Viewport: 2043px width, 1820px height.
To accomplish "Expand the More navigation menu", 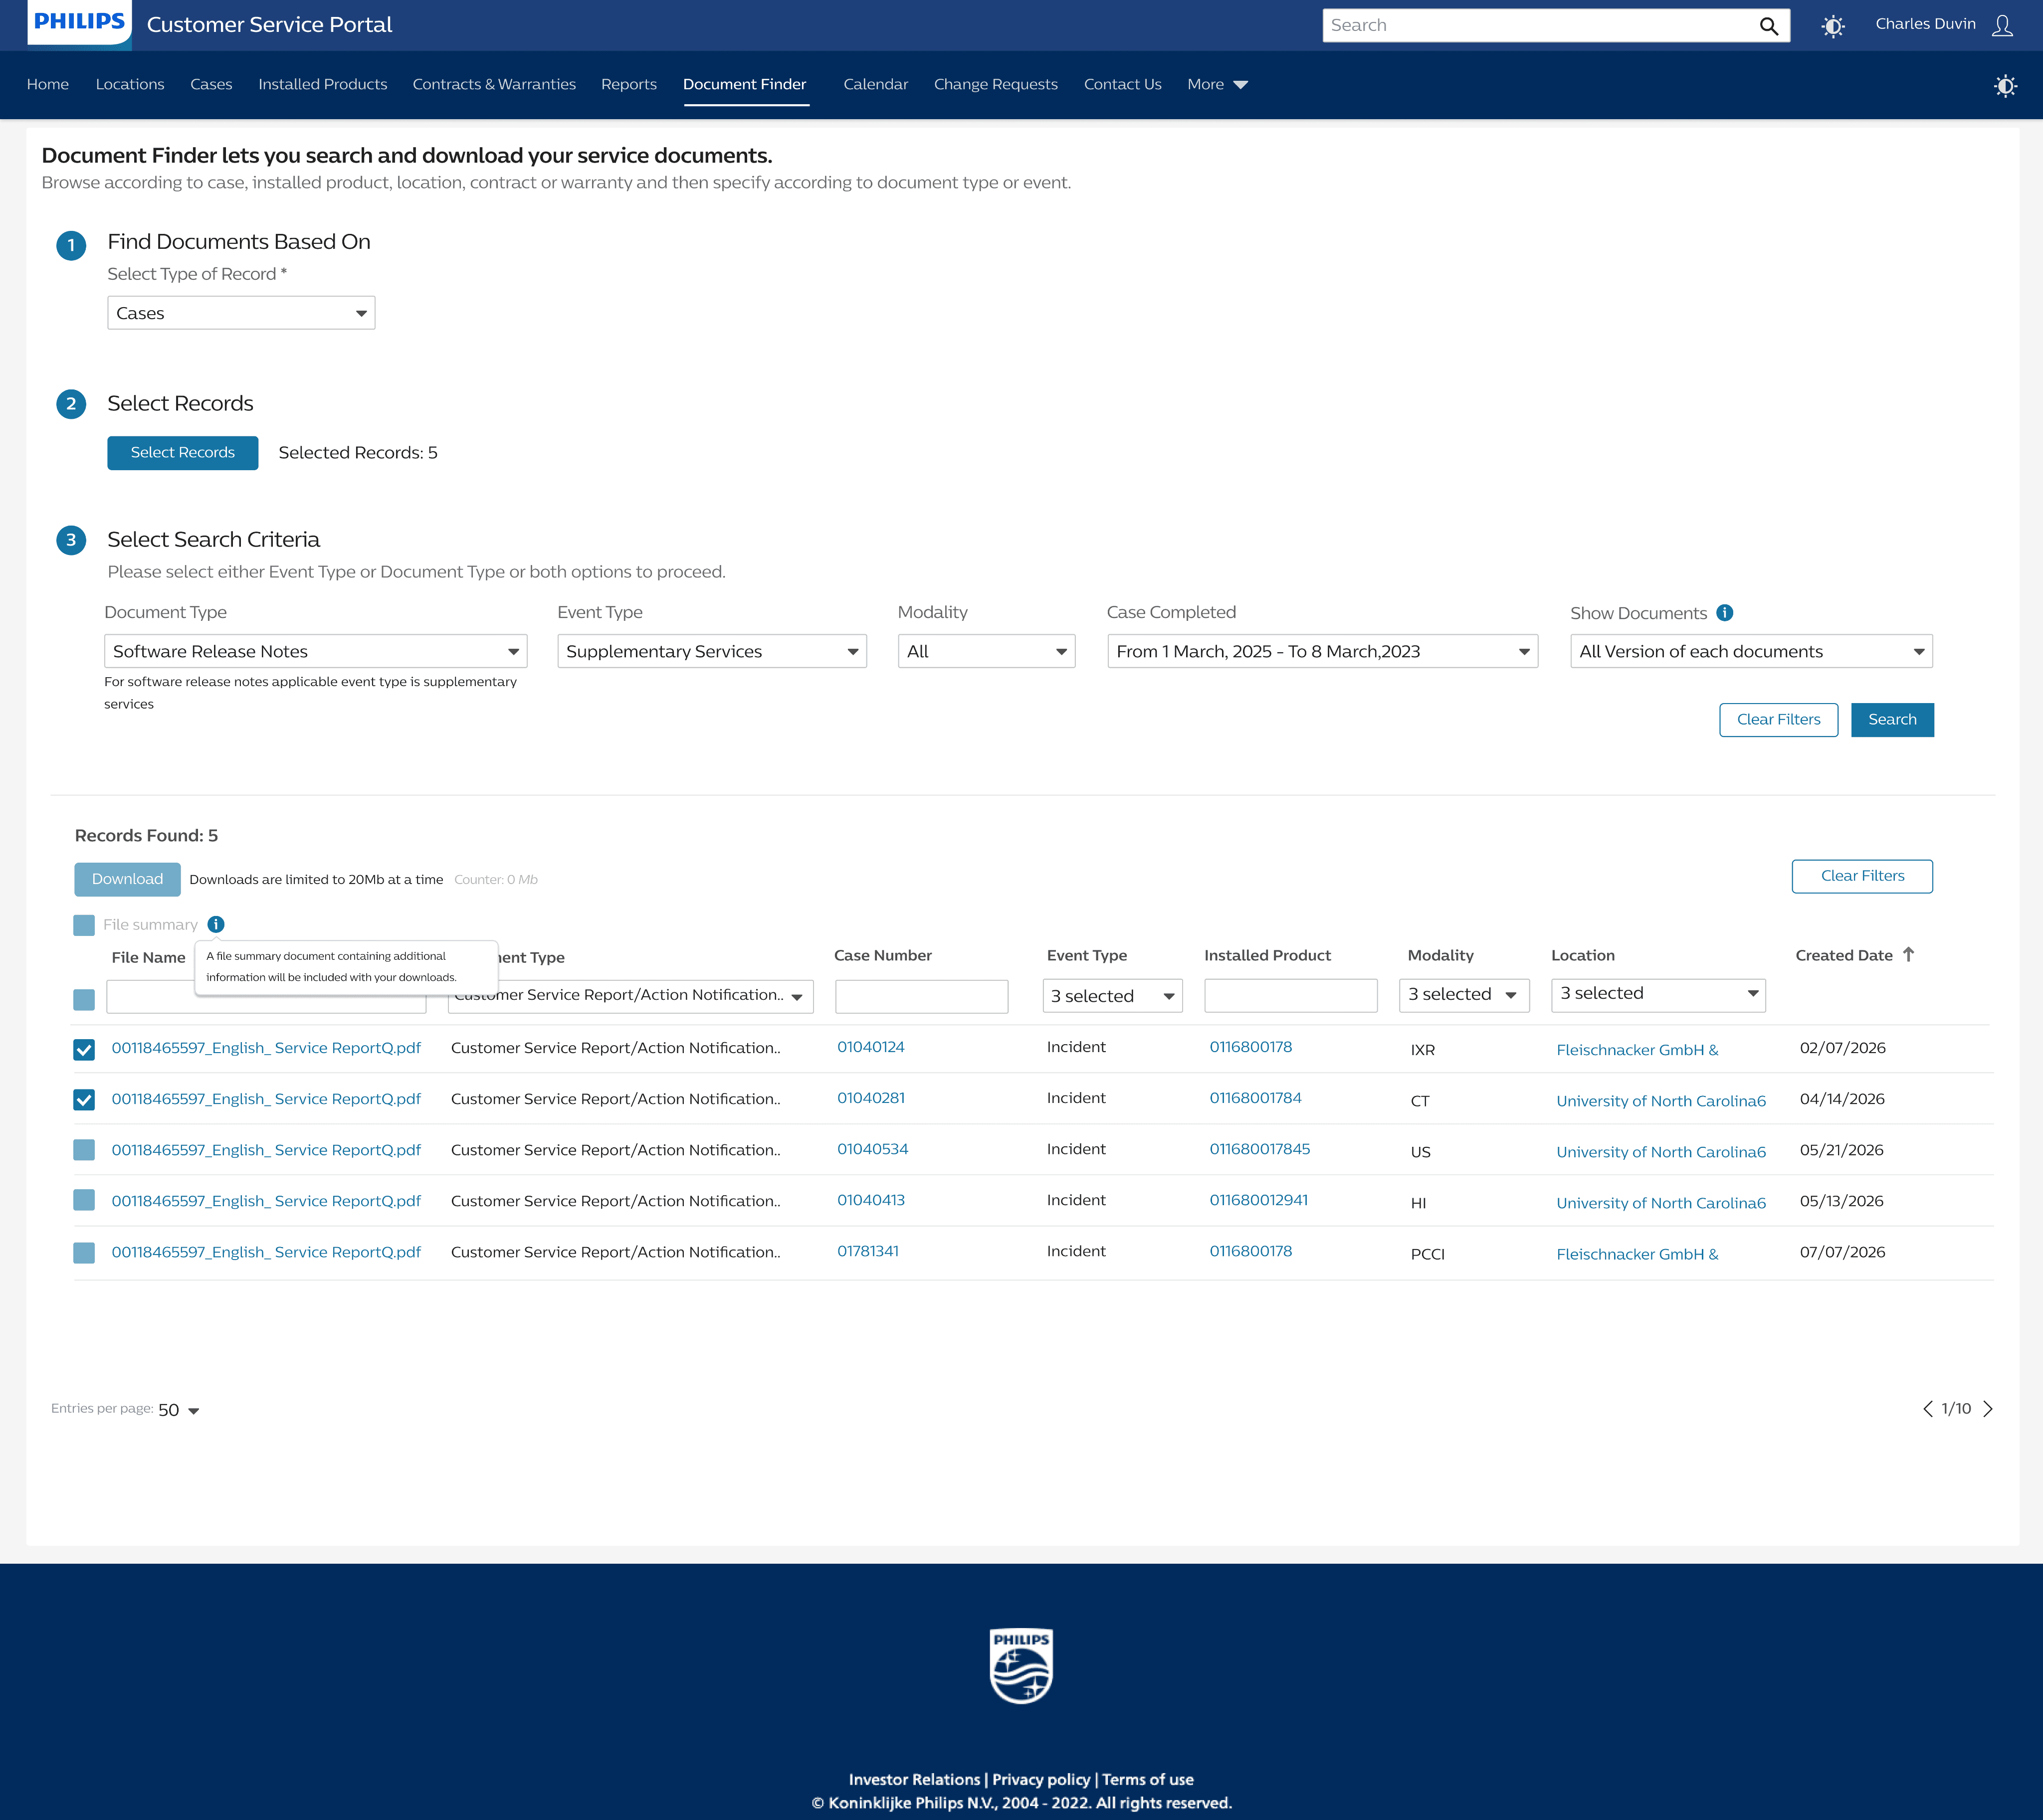I will click(1217, 85).
